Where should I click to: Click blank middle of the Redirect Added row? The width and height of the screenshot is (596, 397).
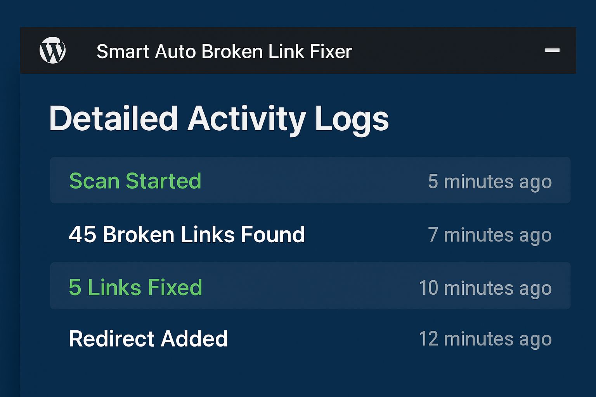tap(322, 338)
